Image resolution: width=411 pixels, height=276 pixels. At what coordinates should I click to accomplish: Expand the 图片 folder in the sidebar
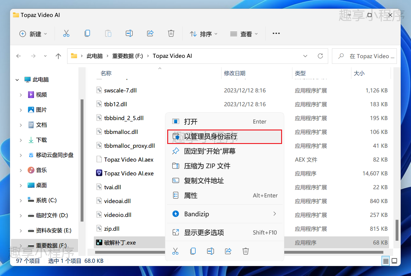pyautogui.click(x=21, y=110)
